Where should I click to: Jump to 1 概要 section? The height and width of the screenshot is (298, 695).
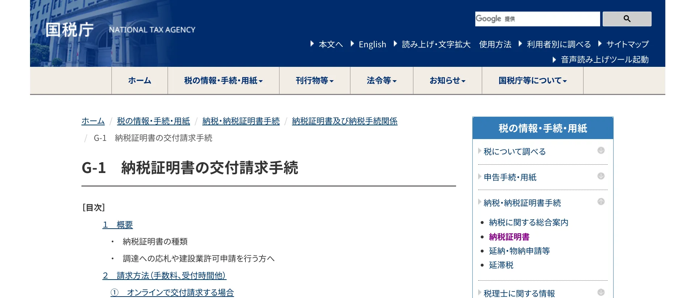coord(118,225)
